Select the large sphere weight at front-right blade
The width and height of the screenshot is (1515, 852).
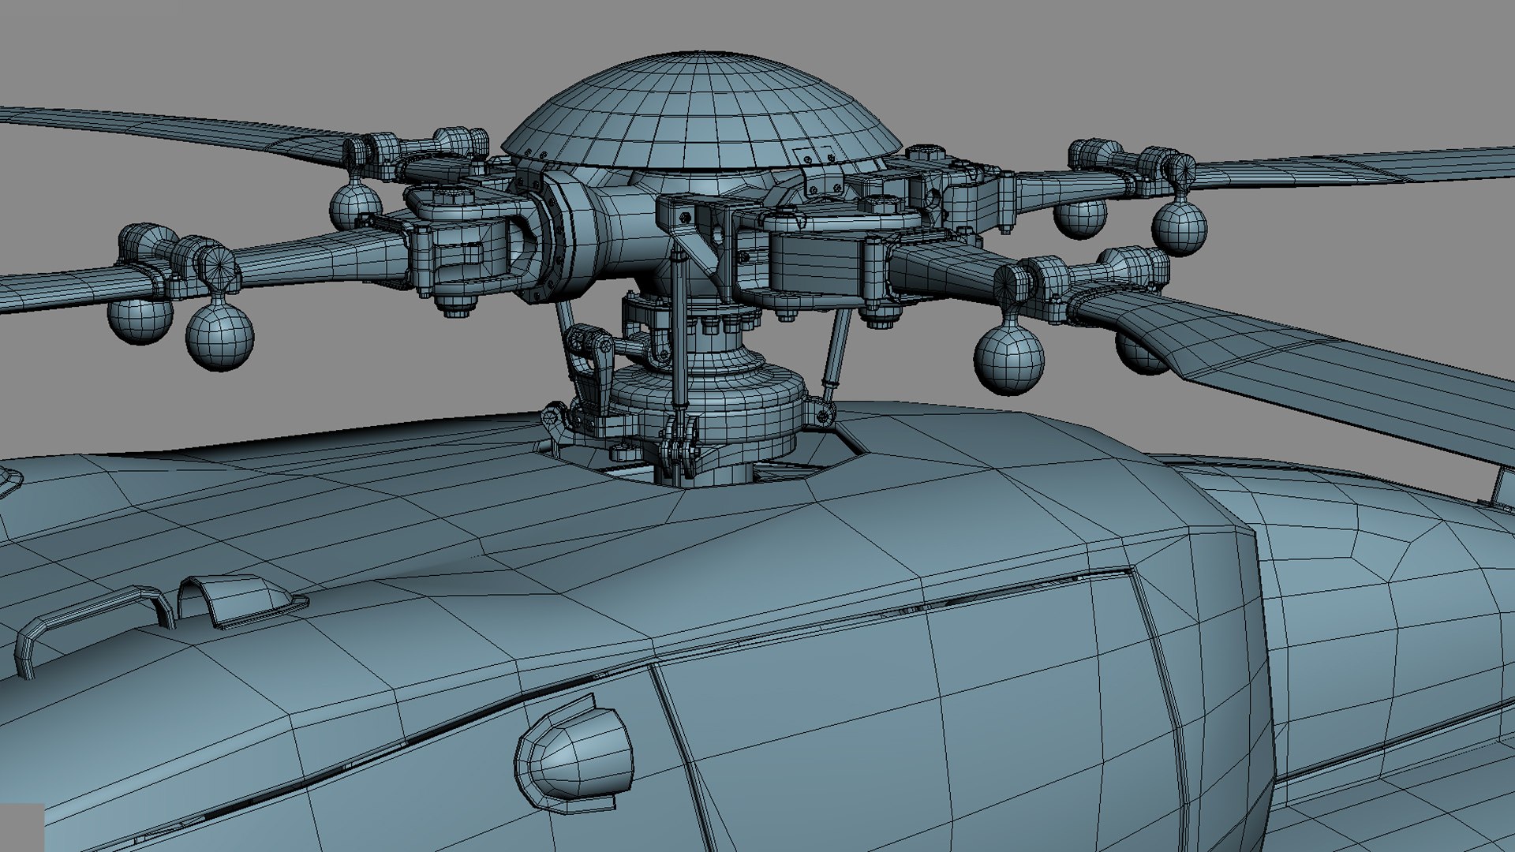pos(1008,359)
